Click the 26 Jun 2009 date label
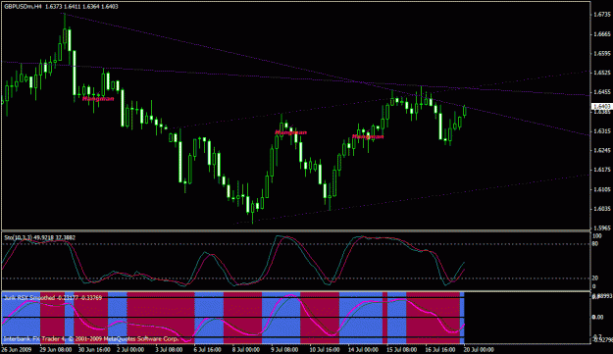This screenshot has height=354, width=613. (x=16, y=350)
